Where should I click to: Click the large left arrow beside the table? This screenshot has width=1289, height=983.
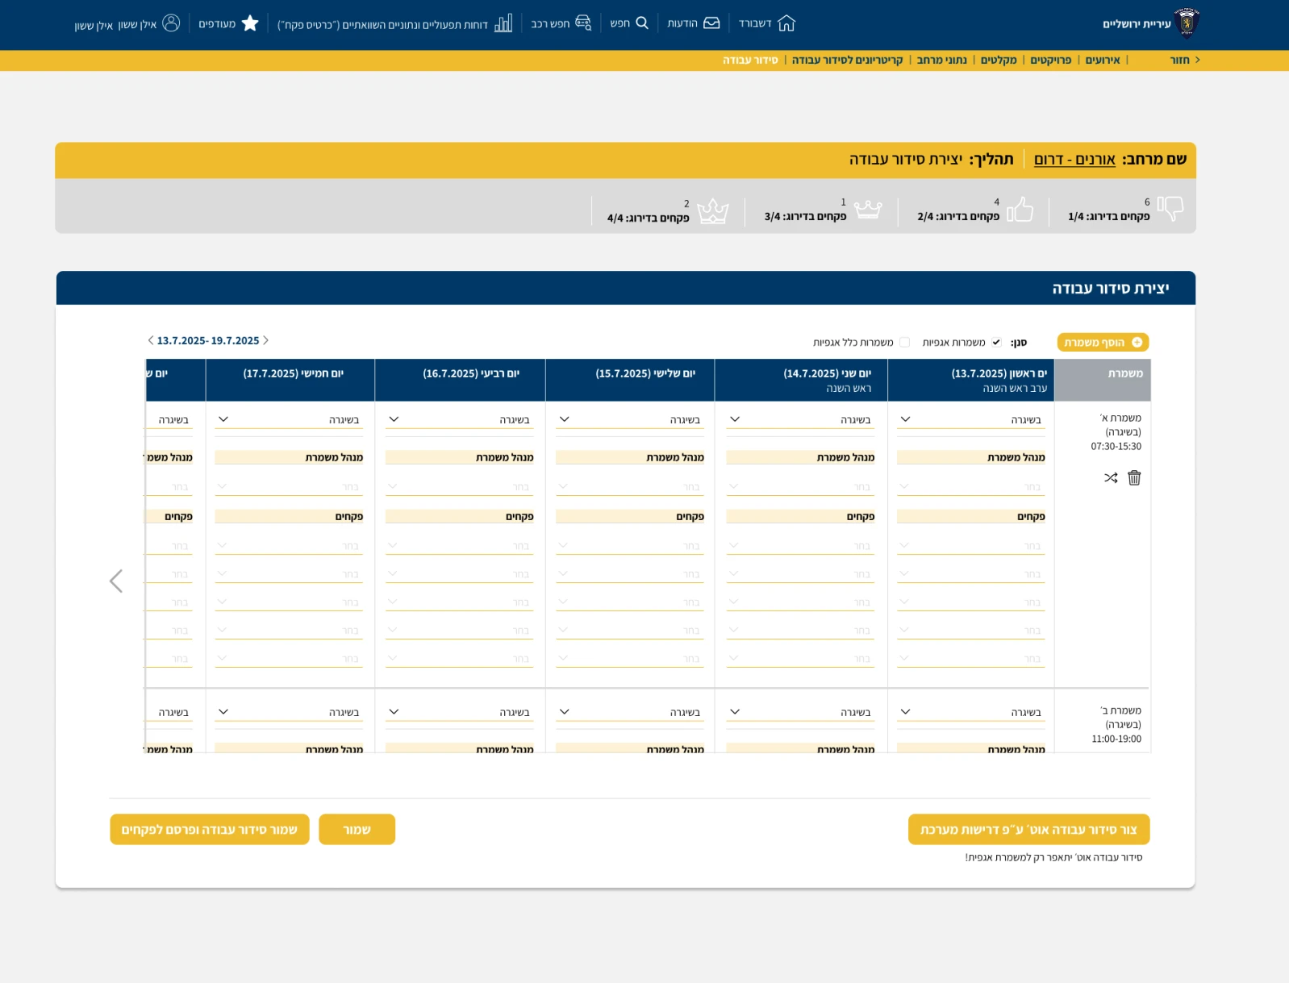point(116,581)
